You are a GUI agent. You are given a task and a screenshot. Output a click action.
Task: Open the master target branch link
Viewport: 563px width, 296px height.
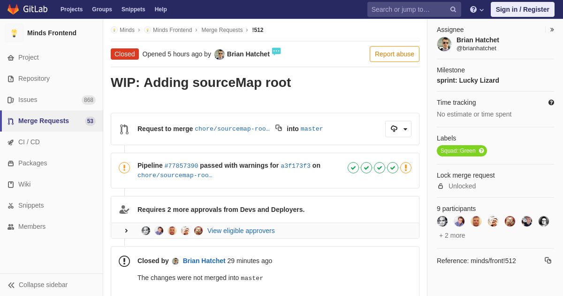[x=312, y=129]
